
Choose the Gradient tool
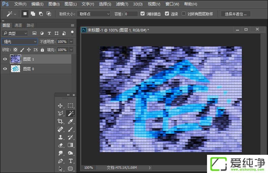click(70, 145)
